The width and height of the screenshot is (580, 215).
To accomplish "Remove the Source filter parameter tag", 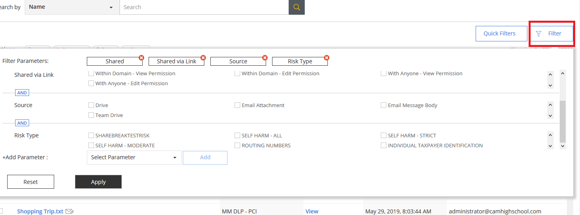I will 265,58.
